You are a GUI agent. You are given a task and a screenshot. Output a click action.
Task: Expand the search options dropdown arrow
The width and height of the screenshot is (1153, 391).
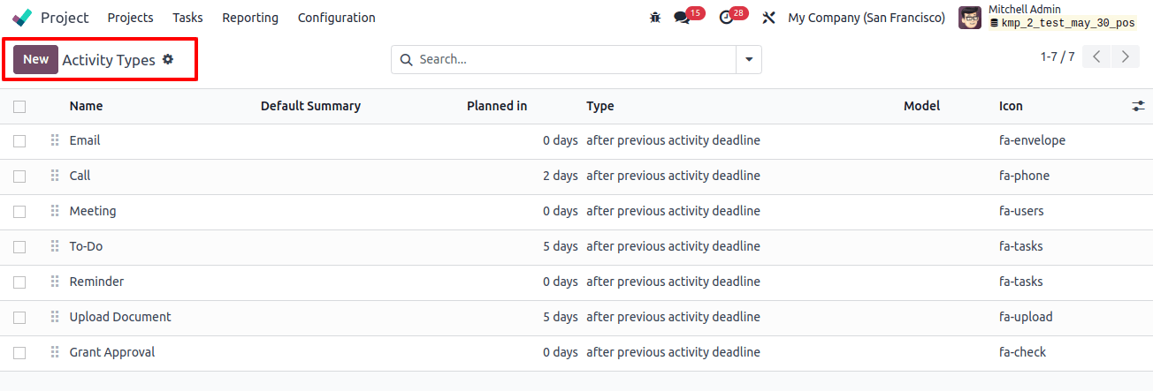click(749, 59)
